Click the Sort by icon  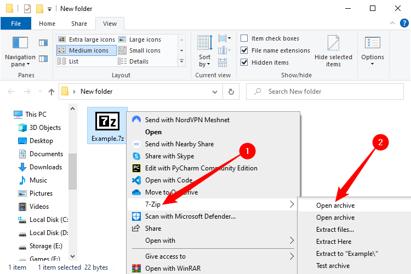[204, 44]
